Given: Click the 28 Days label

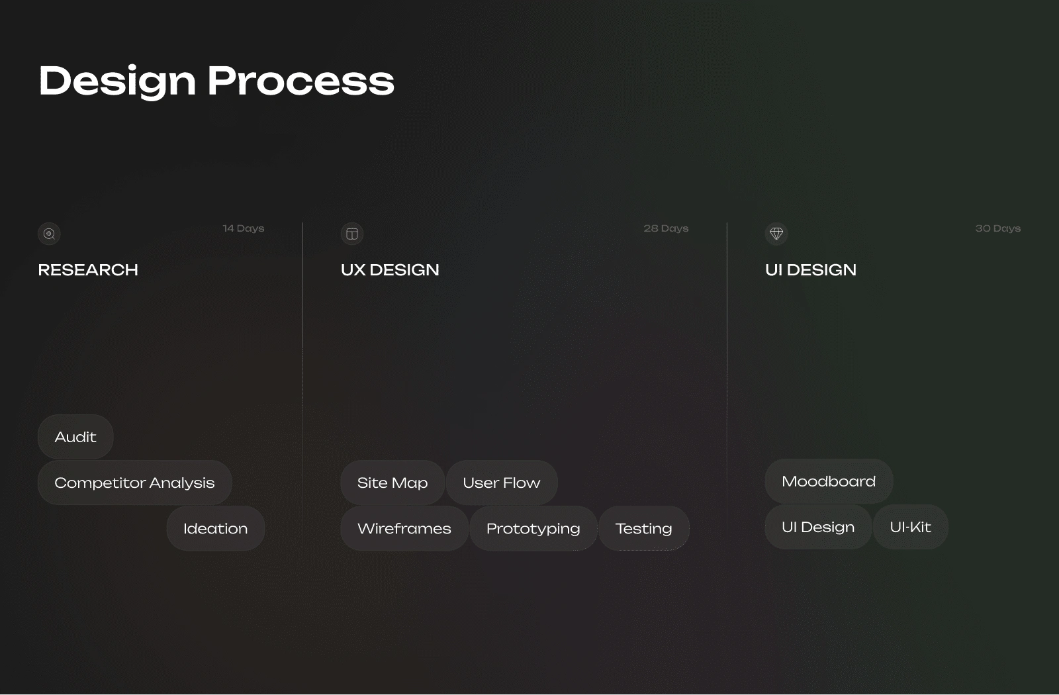Looking at the screenshot, I should tap(667, 228).
